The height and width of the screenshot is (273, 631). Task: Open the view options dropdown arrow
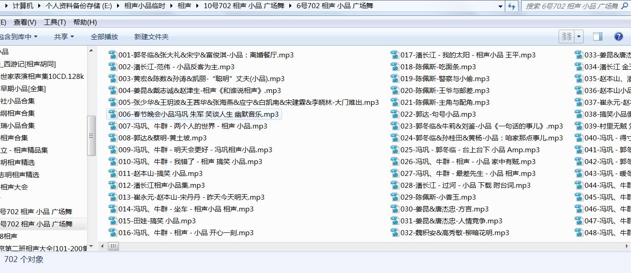[x=579, y=36]
